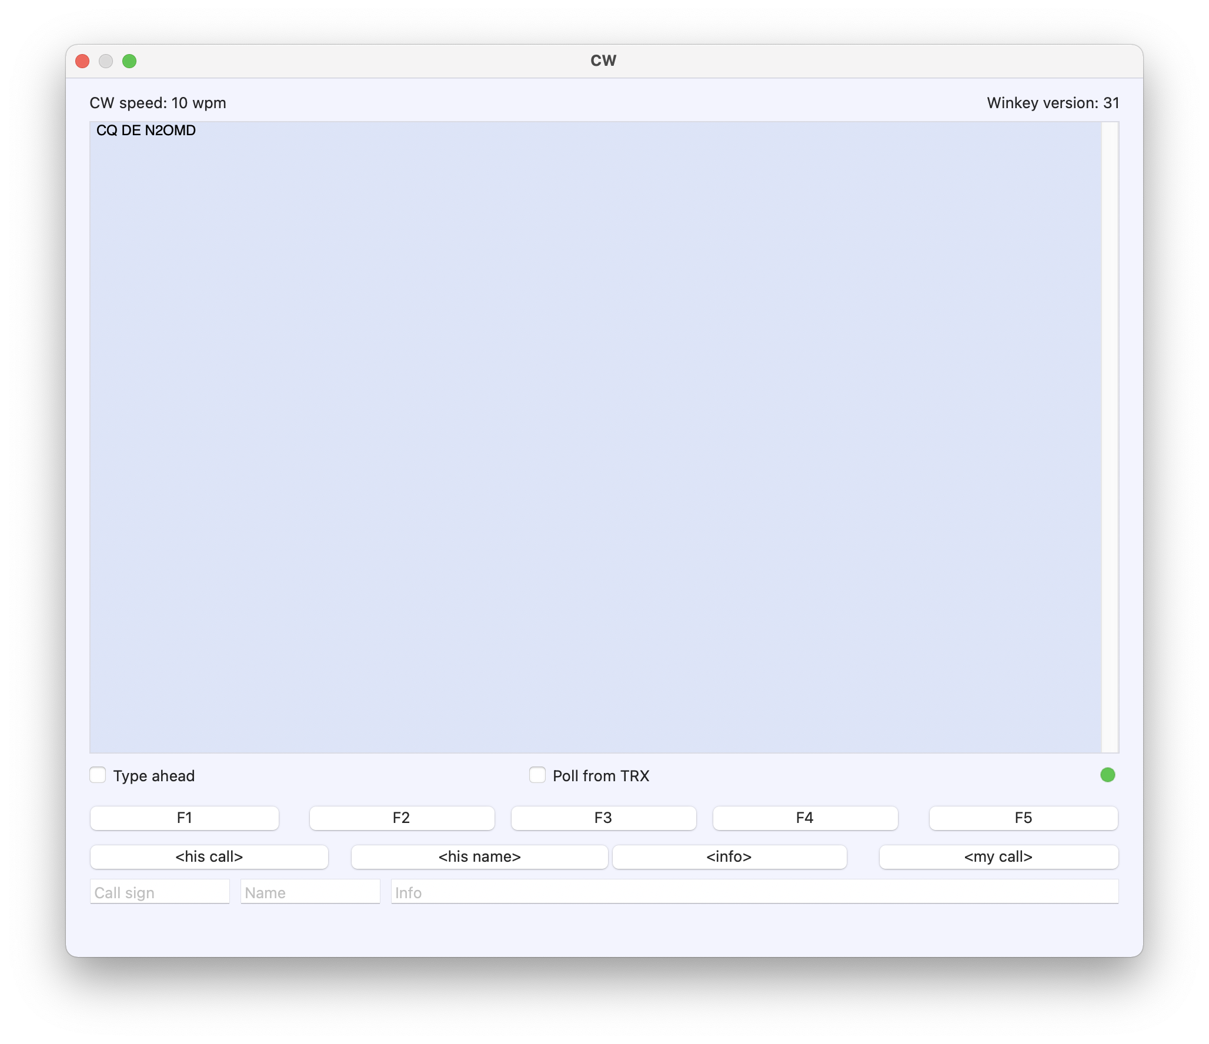This screenshot has height=1044, width=1209.
Task: Click into the Name text field
Action: [x=310, y=892]
